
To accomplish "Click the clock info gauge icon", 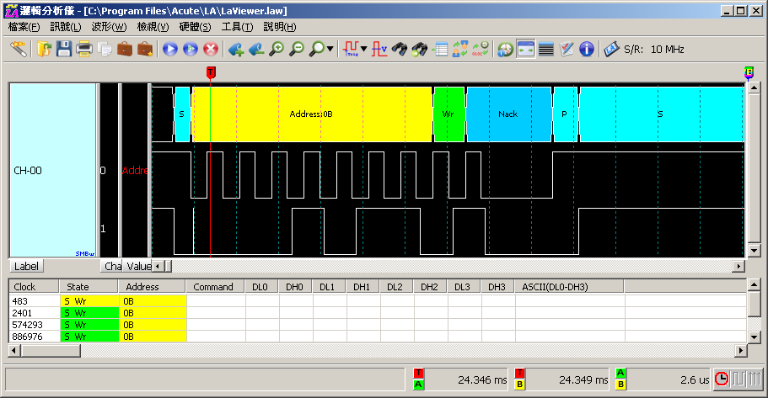I will coord(506,49).
